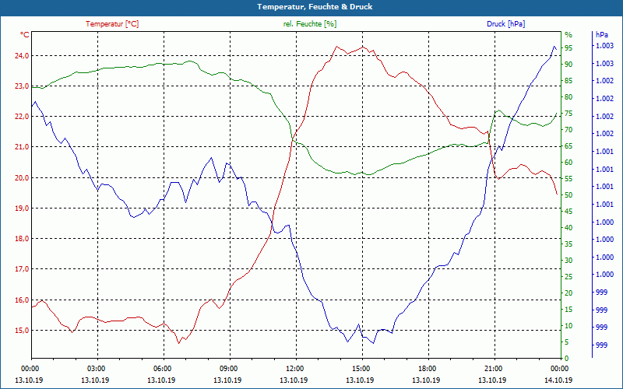The height and width of the screenshot is (389, 623).
Task: Select the 45 humidity axis value
Action: pos(568,212)
